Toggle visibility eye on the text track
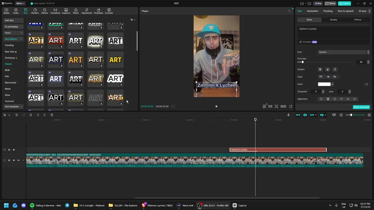Image resolution: width=374 pixels, height=210 pixels. point(13,150)
